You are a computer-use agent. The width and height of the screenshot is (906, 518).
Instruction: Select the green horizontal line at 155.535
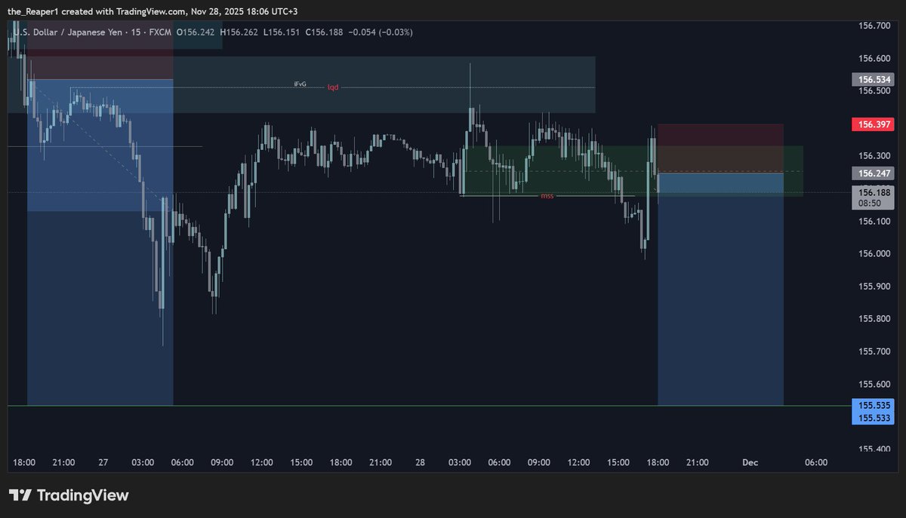(429, 406)
